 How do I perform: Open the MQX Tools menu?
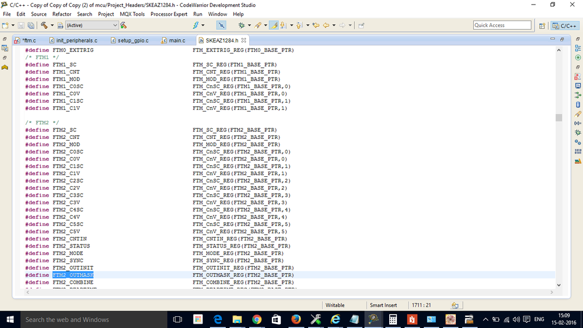click(132, 14)
